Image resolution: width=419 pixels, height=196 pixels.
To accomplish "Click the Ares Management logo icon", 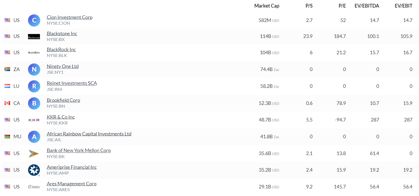I will click(34, 187).
